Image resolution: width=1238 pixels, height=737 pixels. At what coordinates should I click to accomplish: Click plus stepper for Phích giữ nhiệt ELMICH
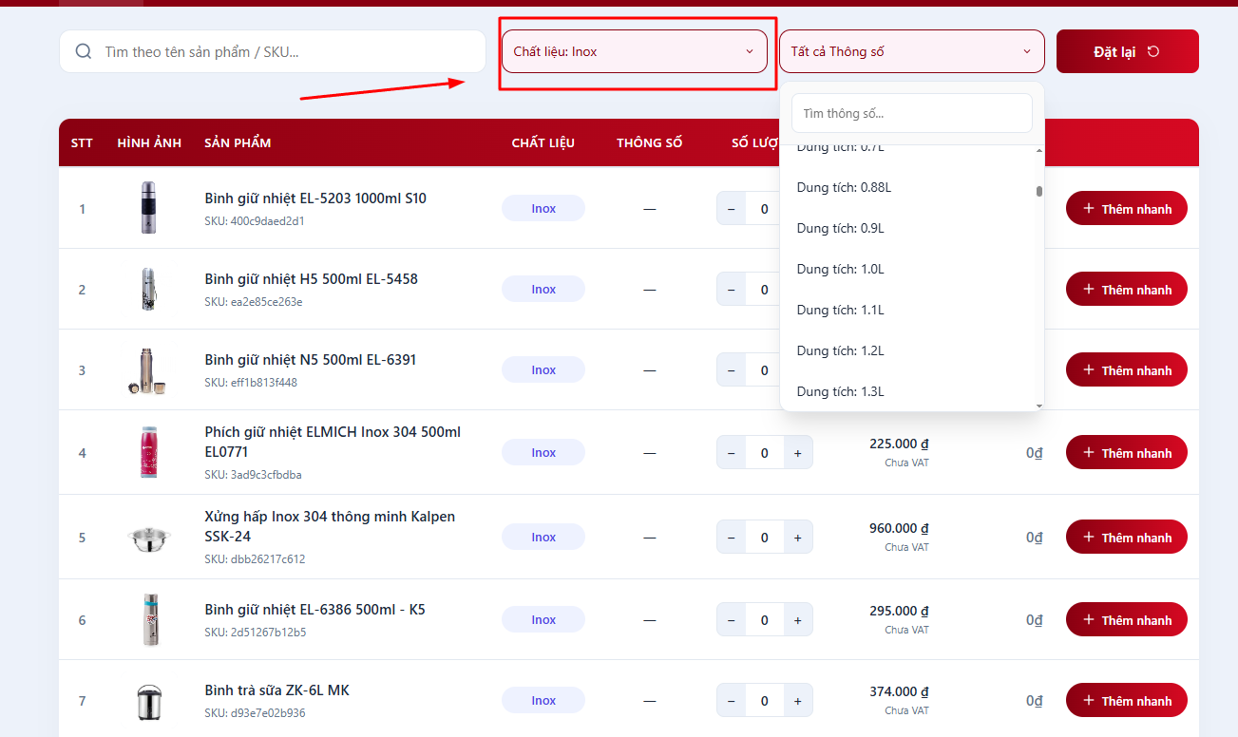(x=797, y=453)
